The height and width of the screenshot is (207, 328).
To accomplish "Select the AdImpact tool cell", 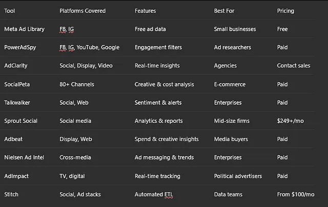I will click(x=16, y=176).
